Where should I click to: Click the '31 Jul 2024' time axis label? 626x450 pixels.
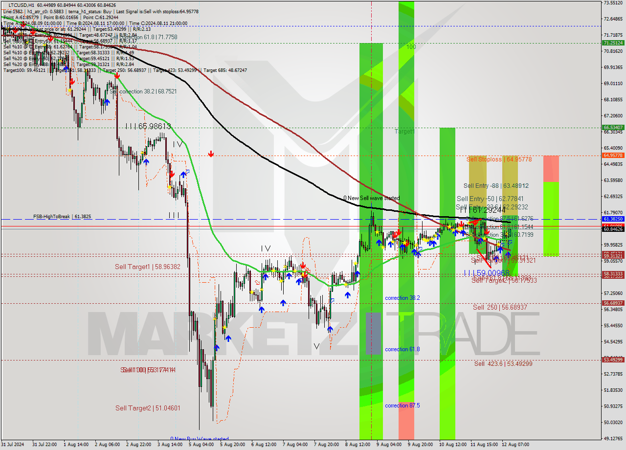tap(12, 445)
